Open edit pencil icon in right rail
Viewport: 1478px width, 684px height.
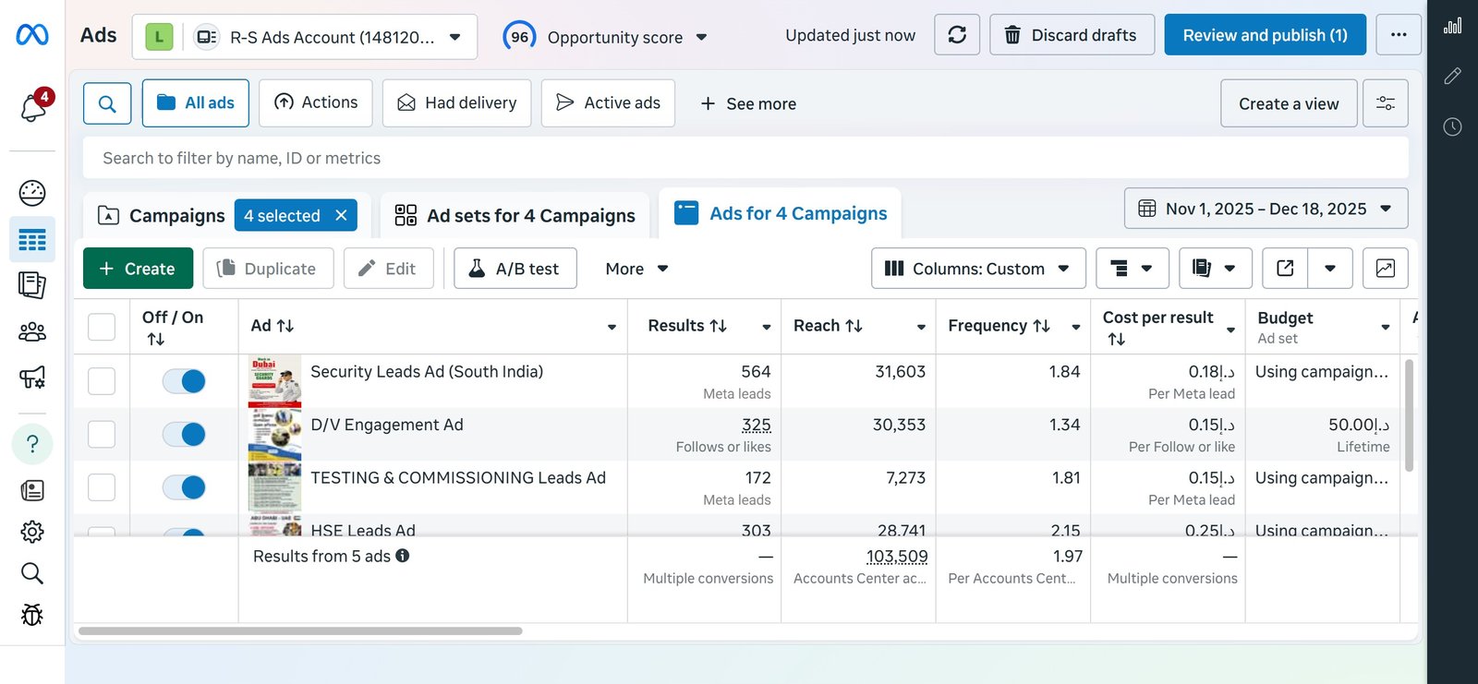coord(1453,76)
